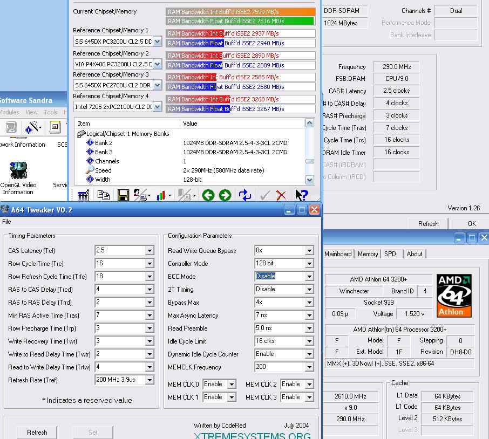This screenshot has height=439, width=489.
Task: Click the '2x 290MHz (580MHz data rate)' value
Action: [223, 170]
